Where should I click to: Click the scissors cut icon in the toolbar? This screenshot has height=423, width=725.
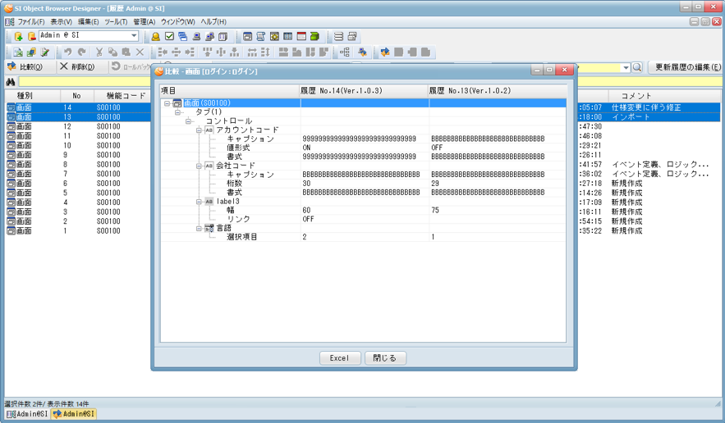click(x=99, y=52)
